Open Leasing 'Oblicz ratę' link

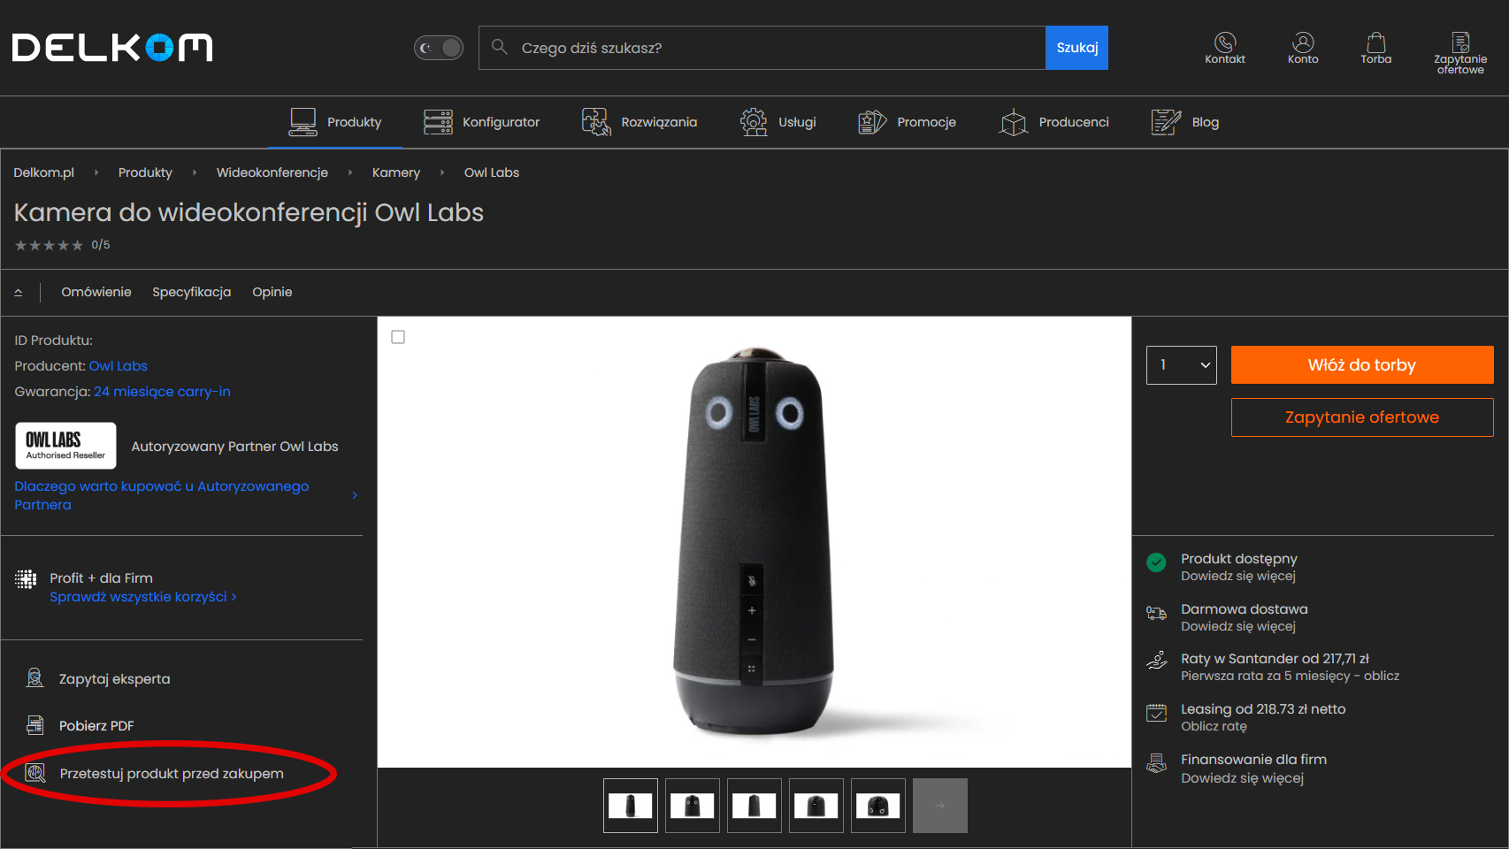click(x=1214, y=727)
